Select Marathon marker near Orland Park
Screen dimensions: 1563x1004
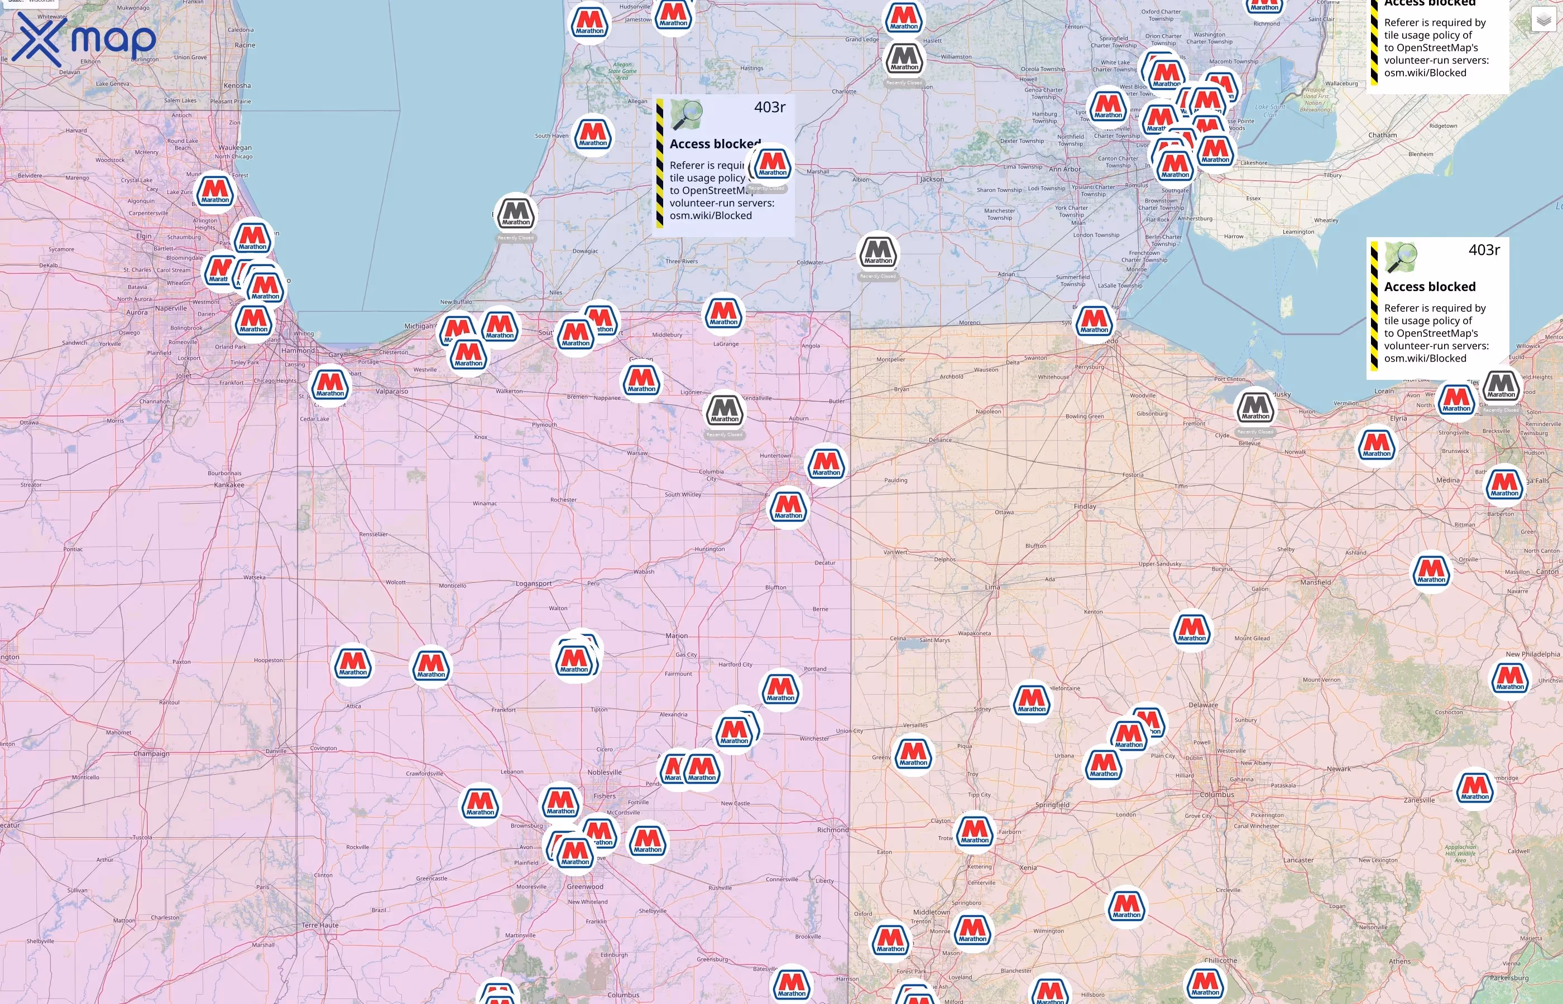(x=254, y=321)
